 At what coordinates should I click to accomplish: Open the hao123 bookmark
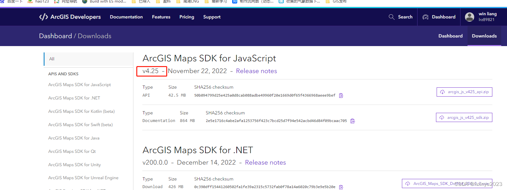pyautogui.click(x=38, y=2)
